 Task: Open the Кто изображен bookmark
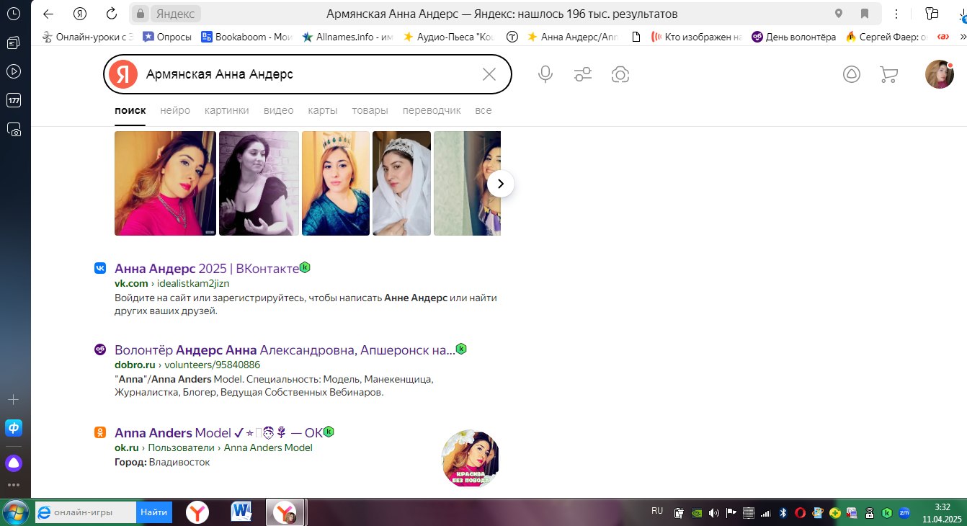point(697,37)
